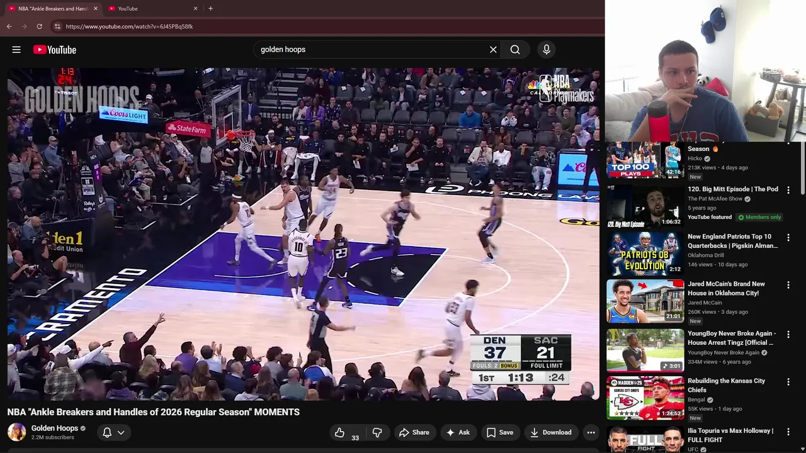
Task: Expand notification options chevron beside bell
Action: click(x=121, y=432)
